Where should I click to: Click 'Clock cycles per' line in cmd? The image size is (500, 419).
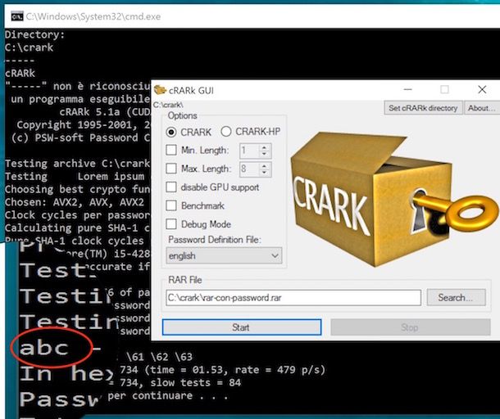[78, 215]
